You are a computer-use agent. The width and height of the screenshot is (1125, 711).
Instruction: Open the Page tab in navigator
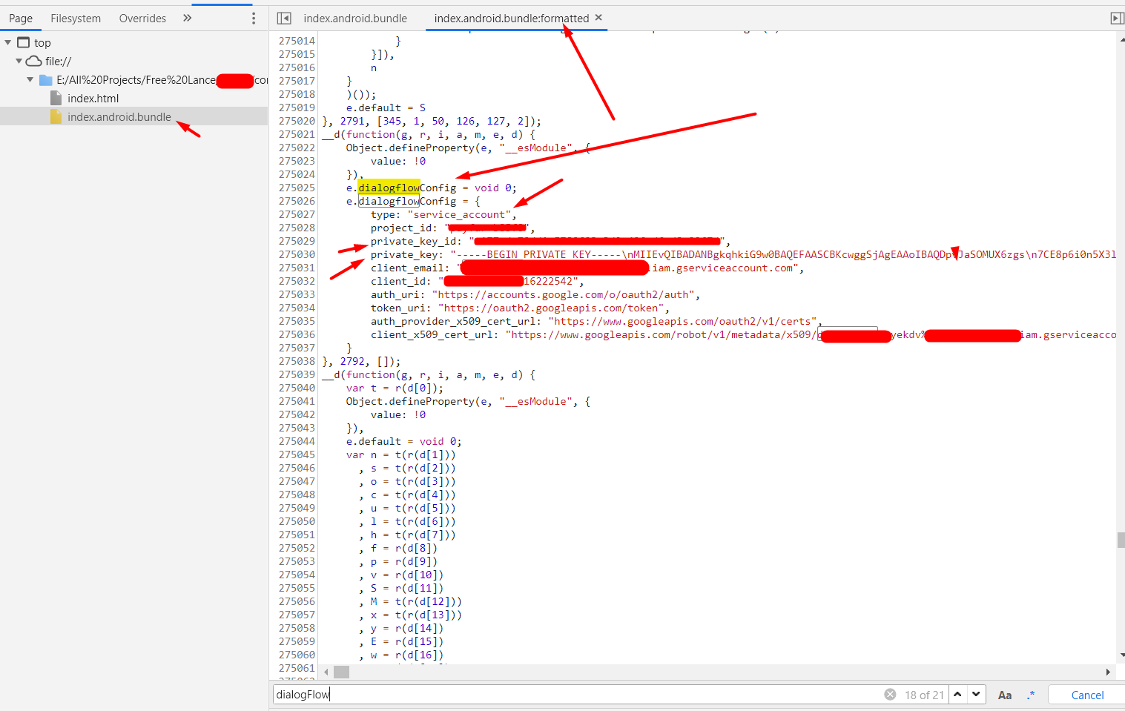(21, 18)
